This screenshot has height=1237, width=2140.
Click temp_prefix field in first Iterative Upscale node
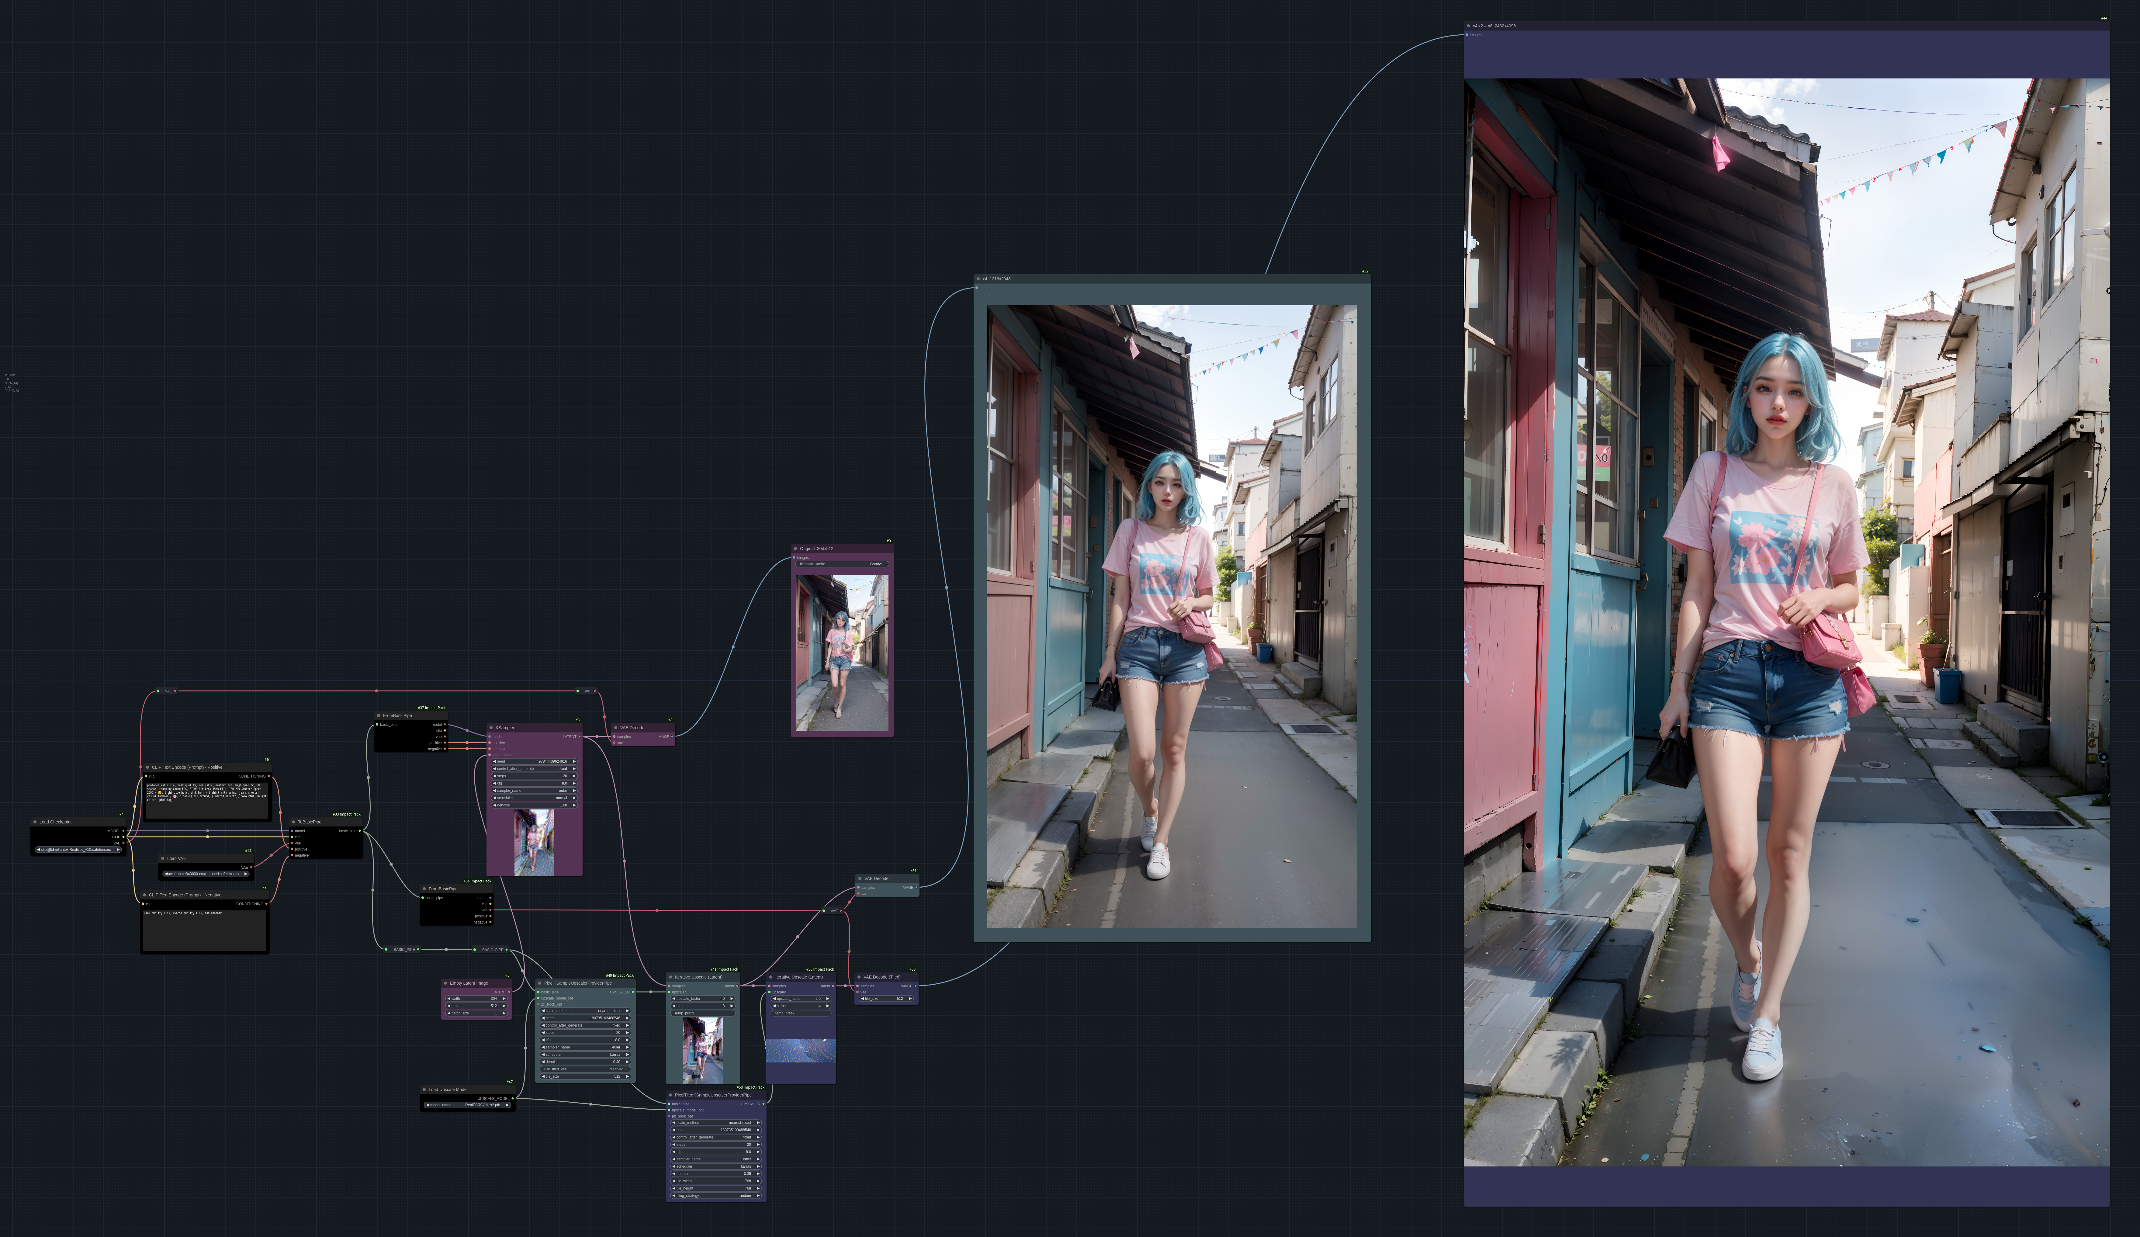[x=703, y=1013]
